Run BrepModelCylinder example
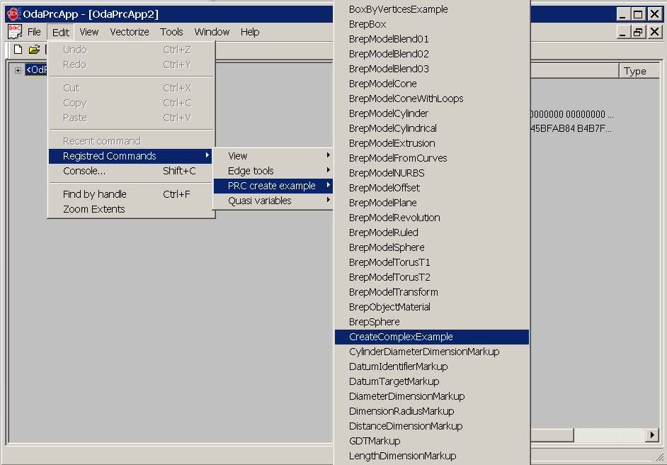This screenshot has height=465, width=667. point(432,113)
